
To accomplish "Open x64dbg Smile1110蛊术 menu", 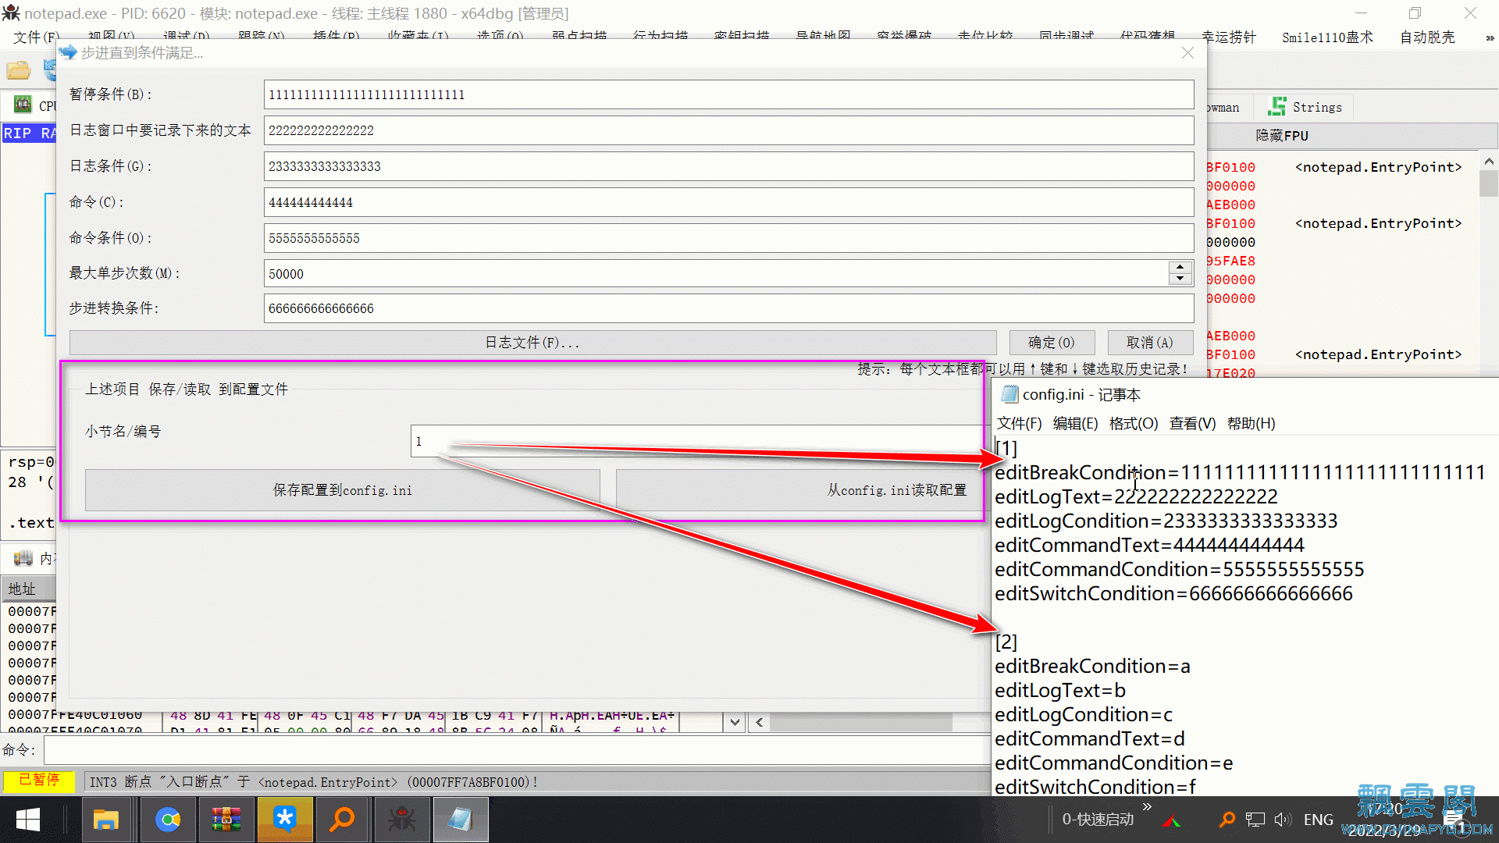I will pos(1327,37).
